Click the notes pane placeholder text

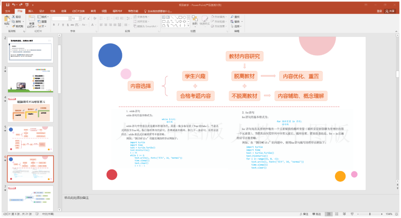point(76,198)
